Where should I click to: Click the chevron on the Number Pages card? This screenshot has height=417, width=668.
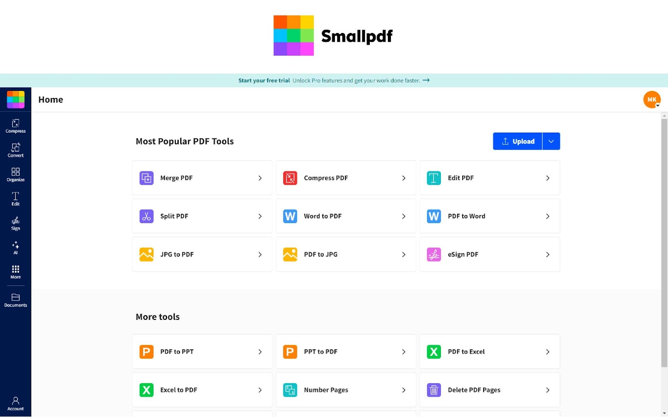pos(404,390)
